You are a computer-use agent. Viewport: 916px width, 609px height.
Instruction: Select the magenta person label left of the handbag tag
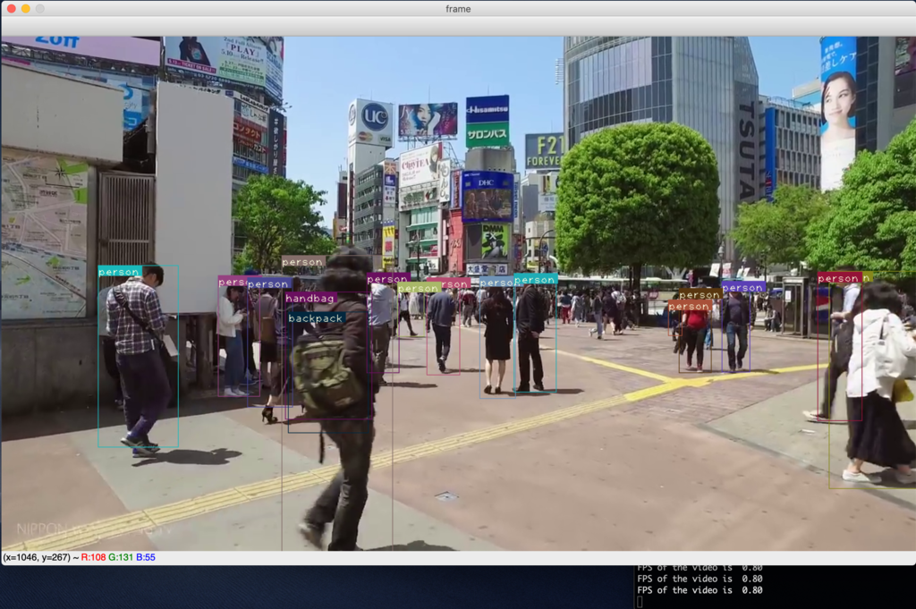[x=233, y=283]
